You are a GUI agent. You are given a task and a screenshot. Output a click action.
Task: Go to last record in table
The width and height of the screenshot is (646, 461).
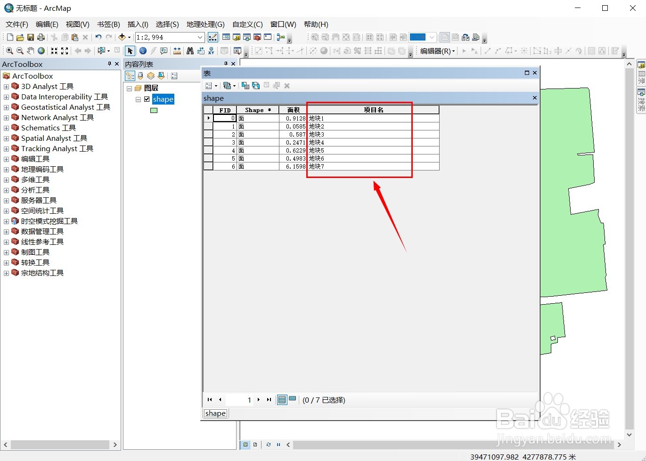pyautogui.click(x=269, y=400)
